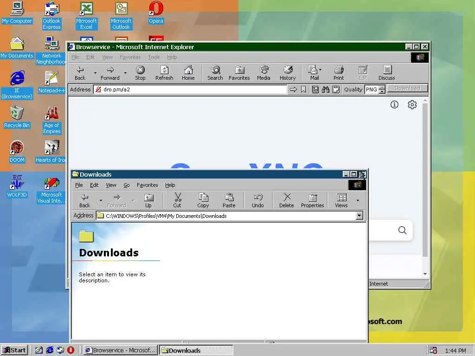Click Views button in Downloads toolbar
475x356 pixels.
pos(341,201)
